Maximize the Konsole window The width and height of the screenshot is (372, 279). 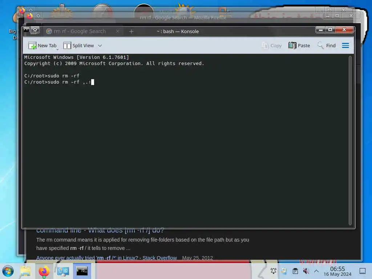click(330, 30)
